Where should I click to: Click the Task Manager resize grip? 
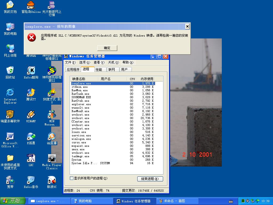(167, 191)
